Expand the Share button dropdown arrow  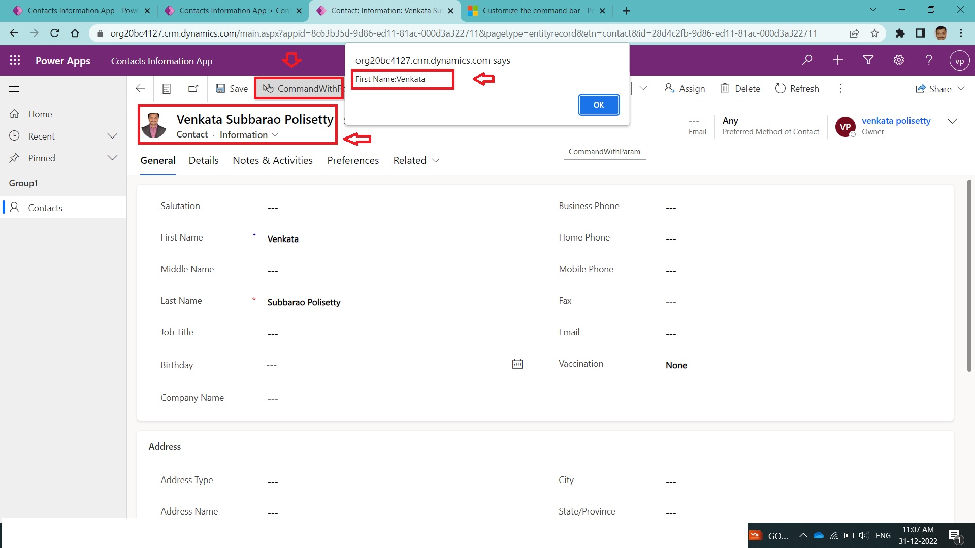coord(961,89)
